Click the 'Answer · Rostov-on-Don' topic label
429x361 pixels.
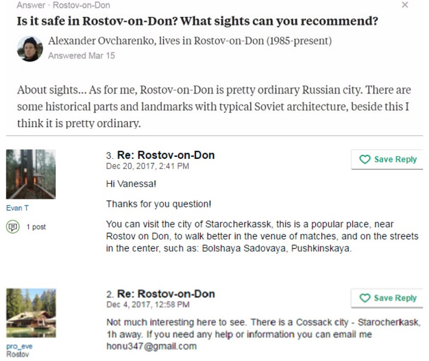click(63, 5)
